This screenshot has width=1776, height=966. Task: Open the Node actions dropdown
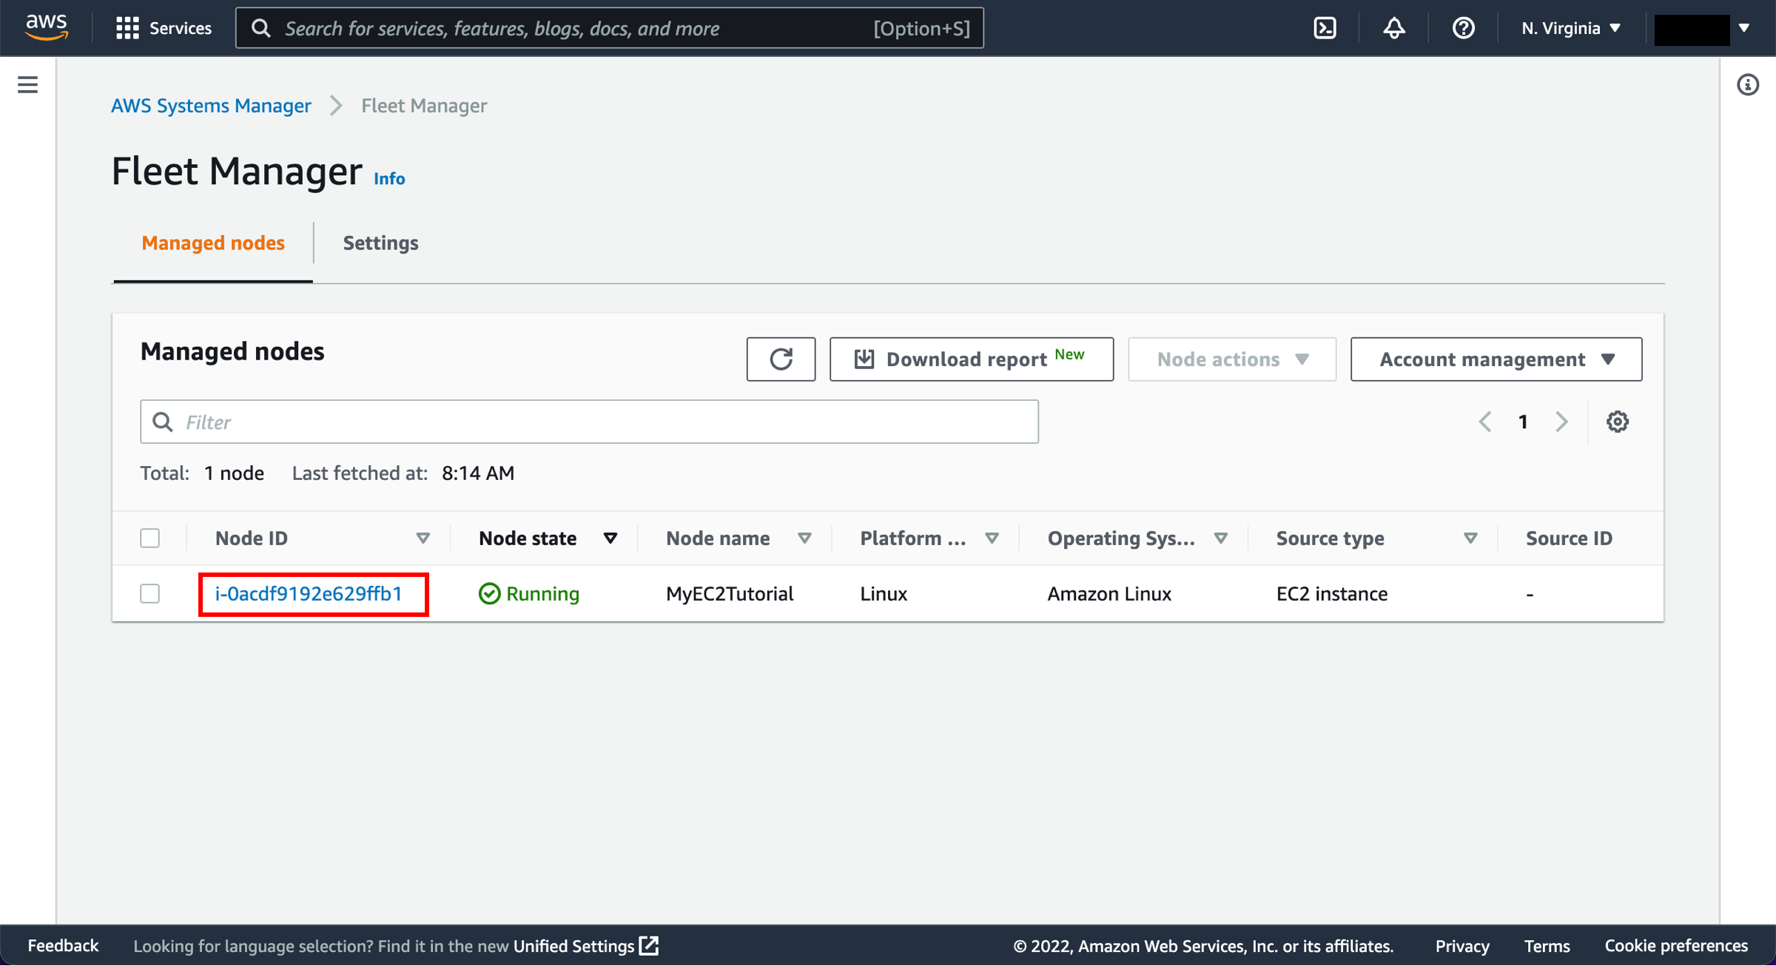click(1232, 359)
